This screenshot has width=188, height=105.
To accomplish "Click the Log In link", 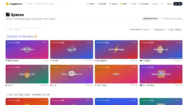I will 169,4.
